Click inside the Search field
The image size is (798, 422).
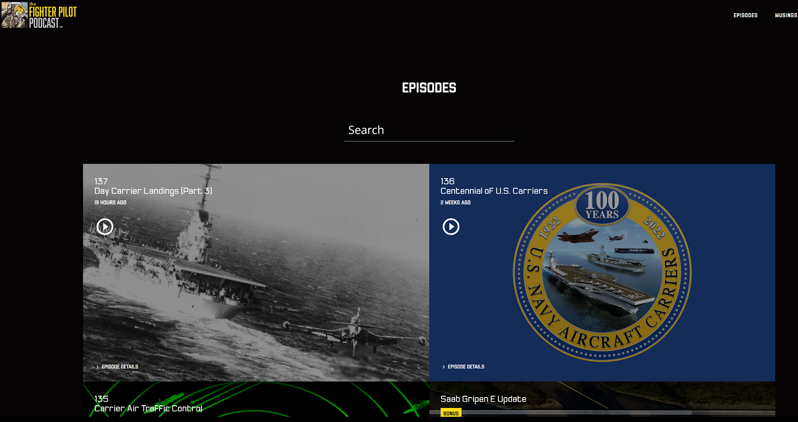coord(408,130)
